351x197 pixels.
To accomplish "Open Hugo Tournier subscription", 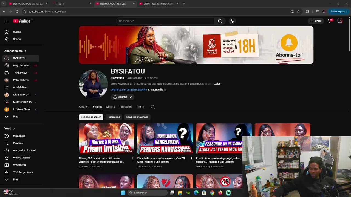I will coord(21,66).
